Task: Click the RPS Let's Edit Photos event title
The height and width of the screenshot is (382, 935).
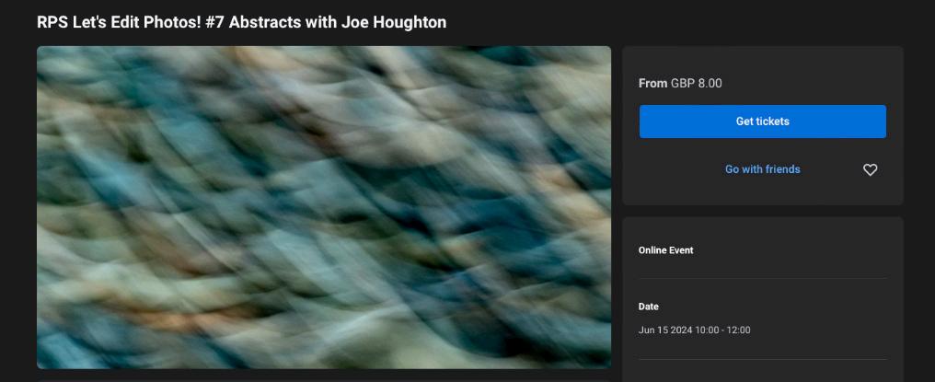Action: [x=241, y=22]
